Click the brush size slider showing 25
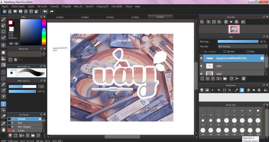 coord(23,87)
